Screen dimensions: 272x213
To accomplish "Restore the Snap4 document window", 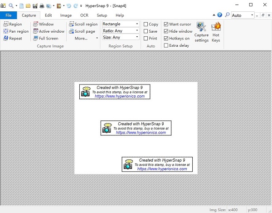I will click(263, 15).
